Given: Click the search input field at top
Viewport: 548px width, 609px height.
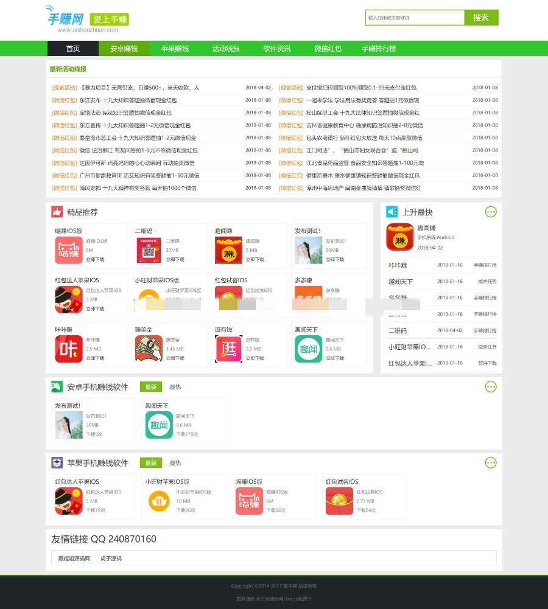Looking at the screenshot, I should point(414,18).
